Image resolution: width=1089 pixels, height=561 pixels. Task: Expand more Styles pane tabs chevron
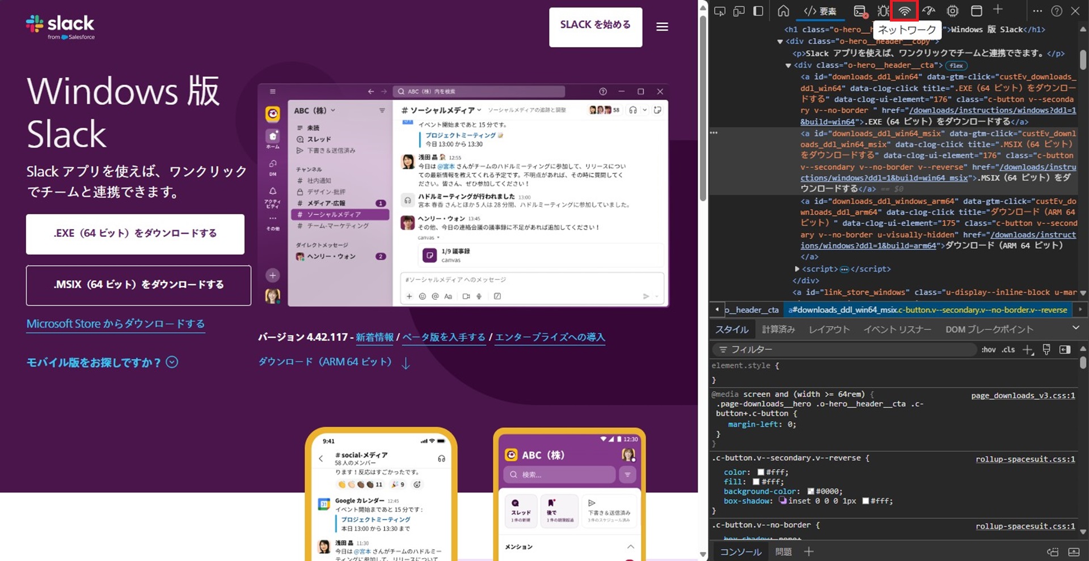pos(1075,328)
